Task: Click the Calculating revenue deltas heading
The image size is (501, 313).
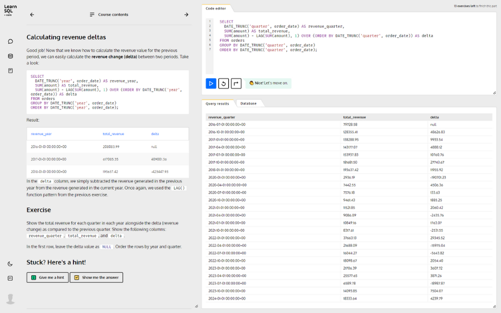Action: click(66, 37)
